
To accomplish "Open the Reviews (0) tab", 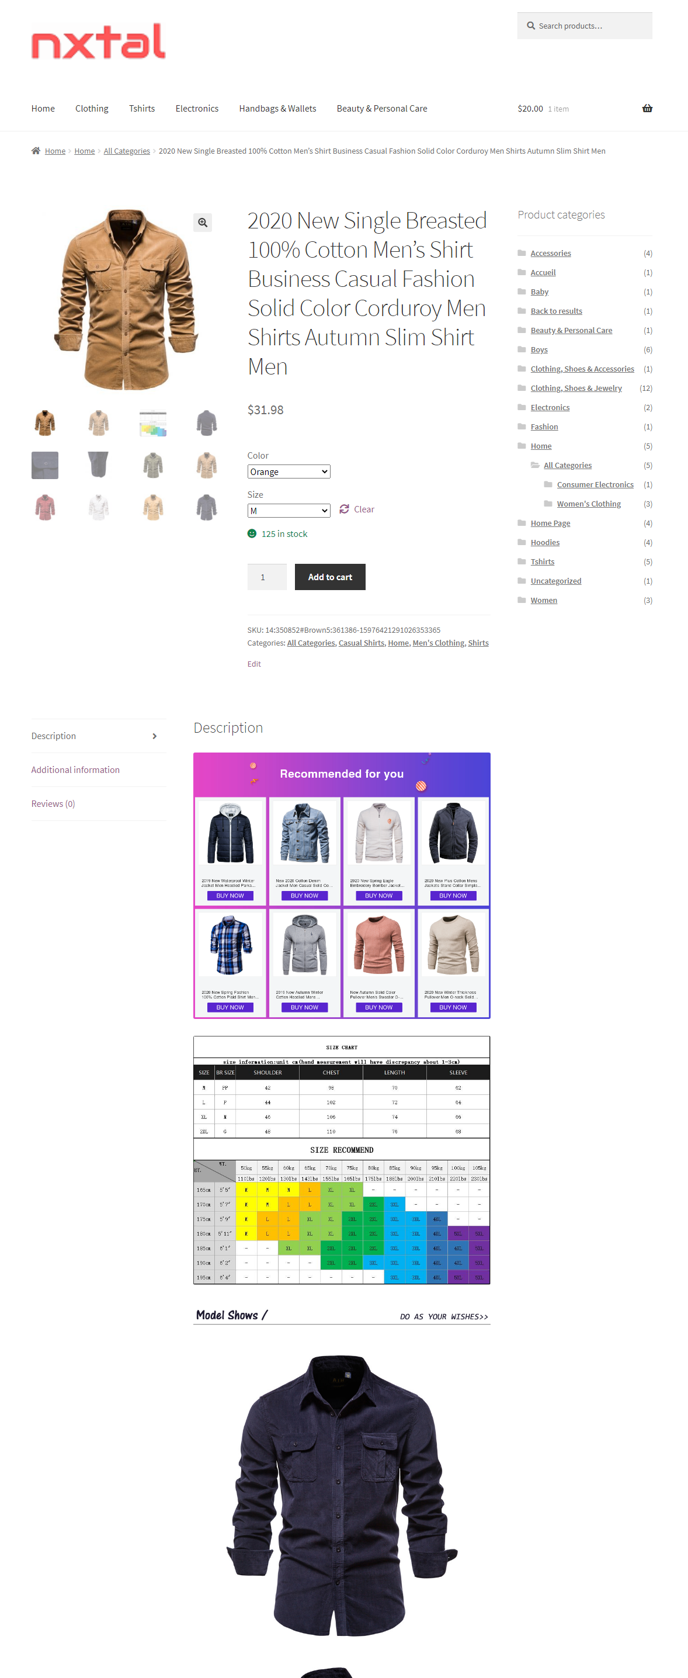I will point(53,803).
